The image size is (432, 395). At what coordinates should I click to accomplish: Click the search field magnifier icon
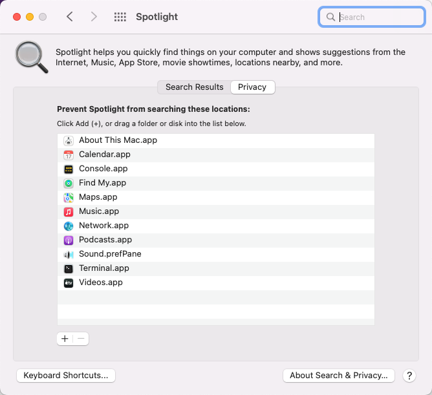click(330, 17)
